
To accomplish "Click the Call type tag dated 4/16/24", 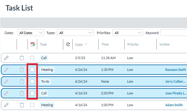I will (x=44, y=93).
